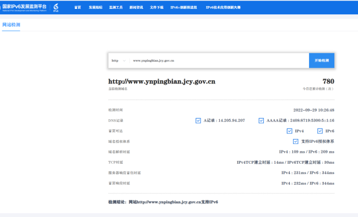The height and width of the screenshot is (217, 358).
Task: Open the IPv6+创新推进组 nav item
Action: coord(183,7)
